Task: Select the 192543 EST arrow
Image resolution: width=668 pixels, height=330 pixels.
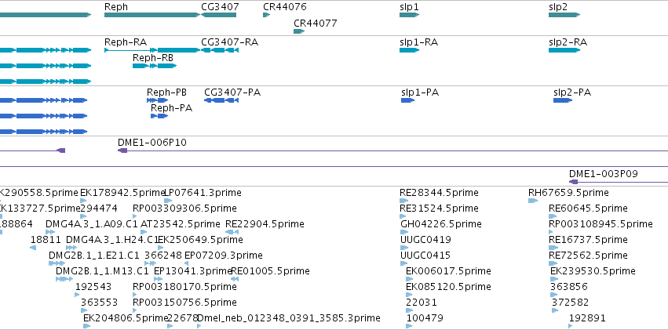Action: pos(78,296)
